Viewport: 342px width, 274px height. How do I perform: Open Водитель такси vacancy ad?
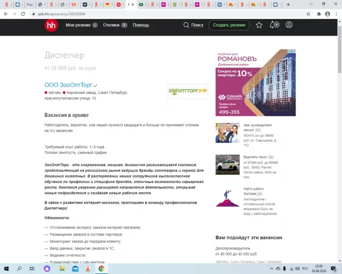[x=255, y=157]
